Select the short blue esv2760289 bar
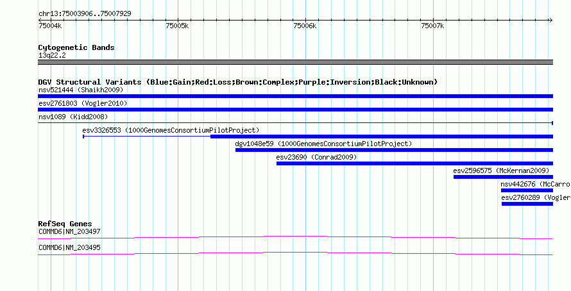The image size is (571, 291). coord(527,204)
